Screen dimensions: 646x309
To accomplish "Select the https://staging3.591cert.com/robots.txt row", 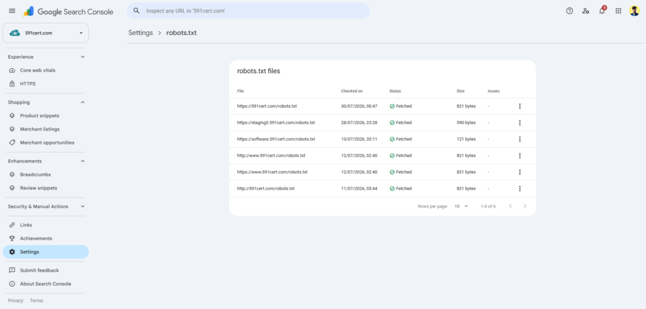I will point(382,123).
